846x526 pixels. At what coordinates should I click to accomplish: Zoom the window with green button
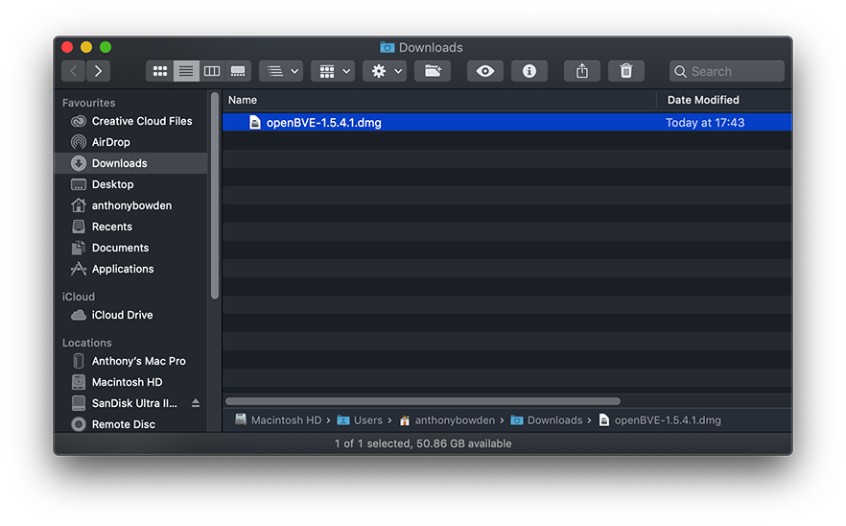106,47
